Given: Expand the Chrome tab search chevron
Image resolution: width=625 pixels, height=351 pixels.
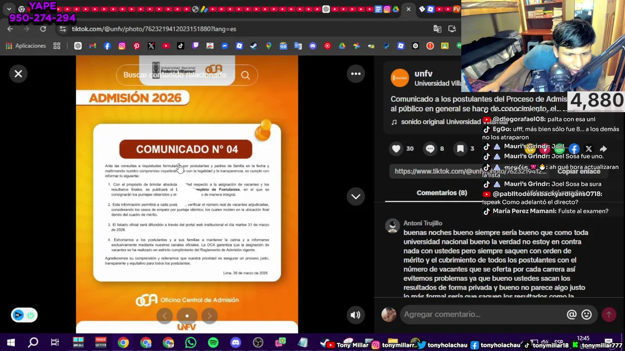Looking at the screenshot, I should point(9,9).
